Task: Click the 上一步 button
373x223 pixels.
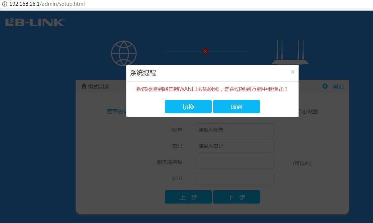Action: 188,197
